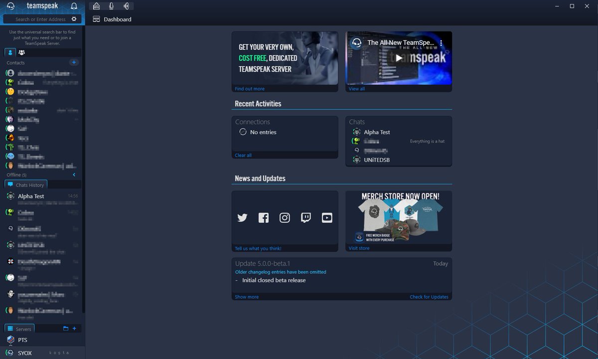Image resolution: width=598 pixels, height=359 pixels.
Task: Mute the speaker sound output icon
Action: [x=127, y=6]
